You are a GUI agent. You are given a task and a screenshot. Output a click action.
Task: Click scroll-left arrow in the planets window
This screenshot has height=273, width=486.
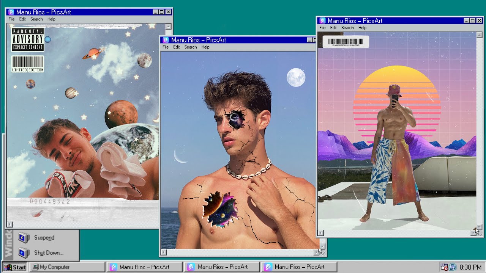(10, 225)
